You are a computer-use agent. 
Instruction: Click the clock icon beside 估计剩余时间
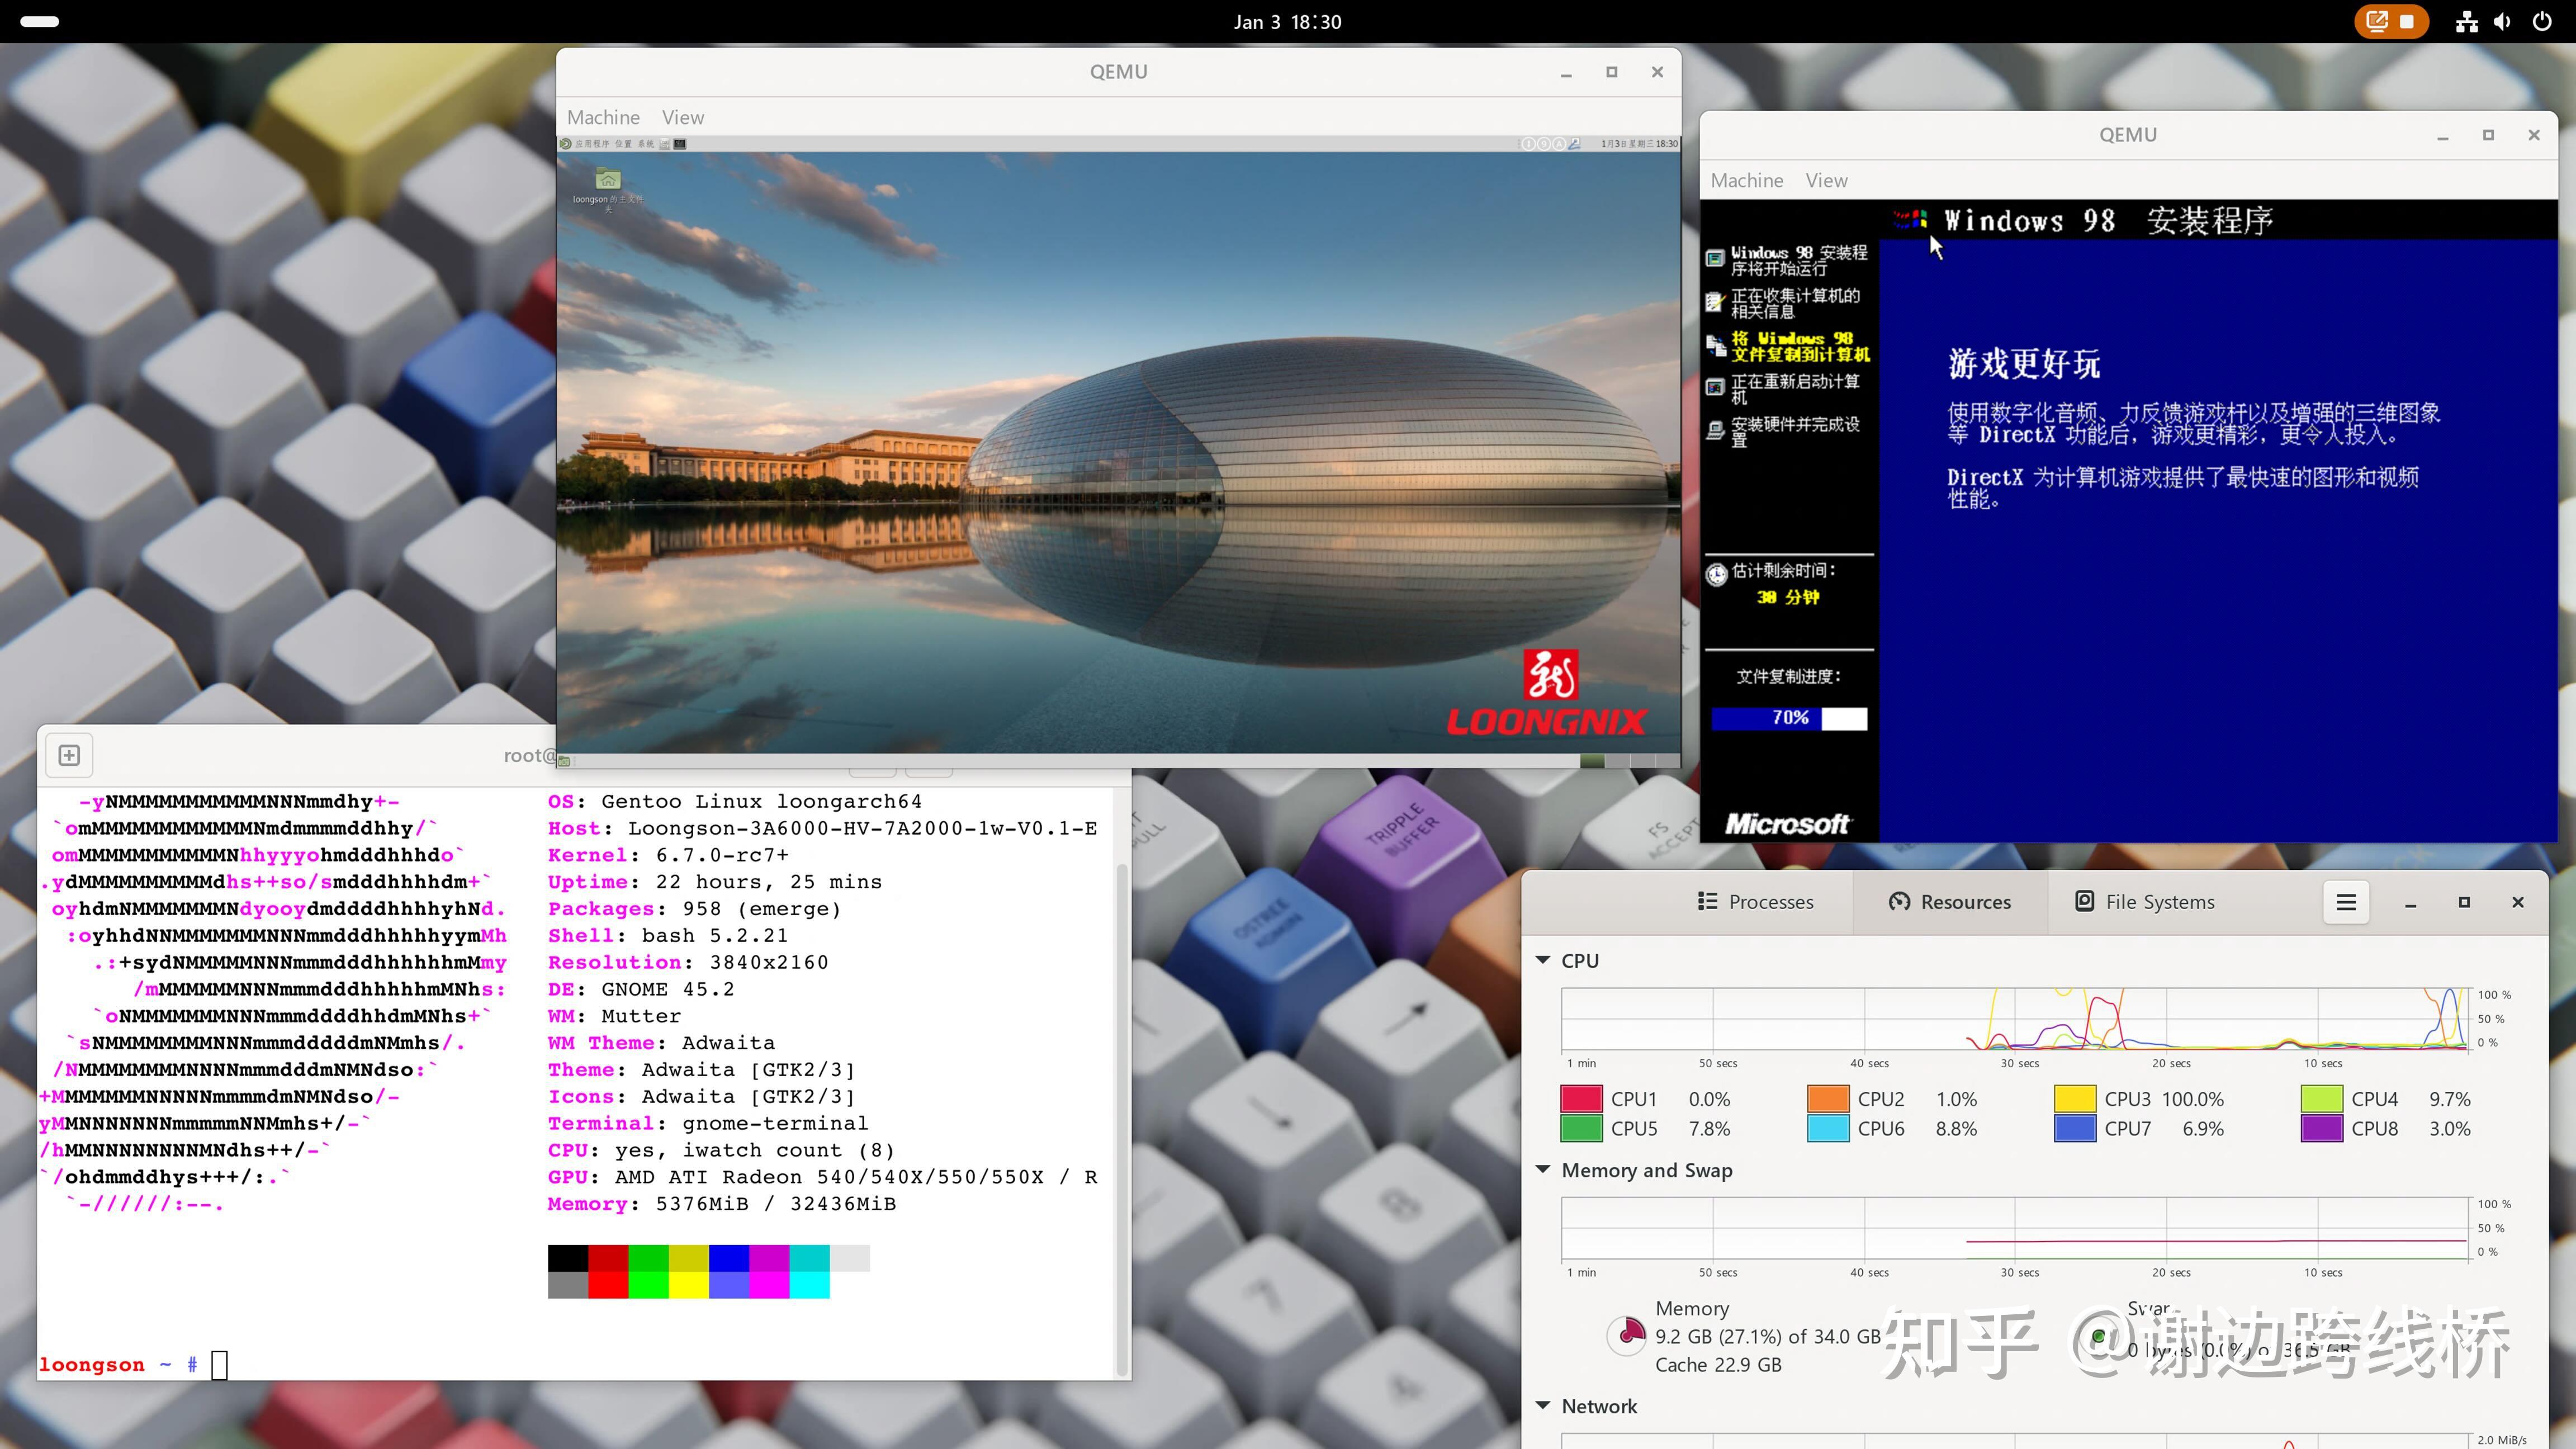point(1716,574)
